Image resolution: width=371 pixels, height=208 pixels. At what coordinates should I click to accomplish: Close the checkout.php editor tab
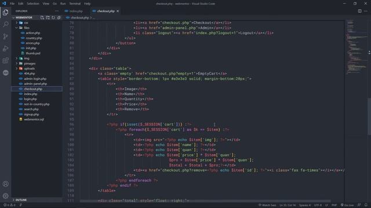pyautogui.click(x=118, y=11)
